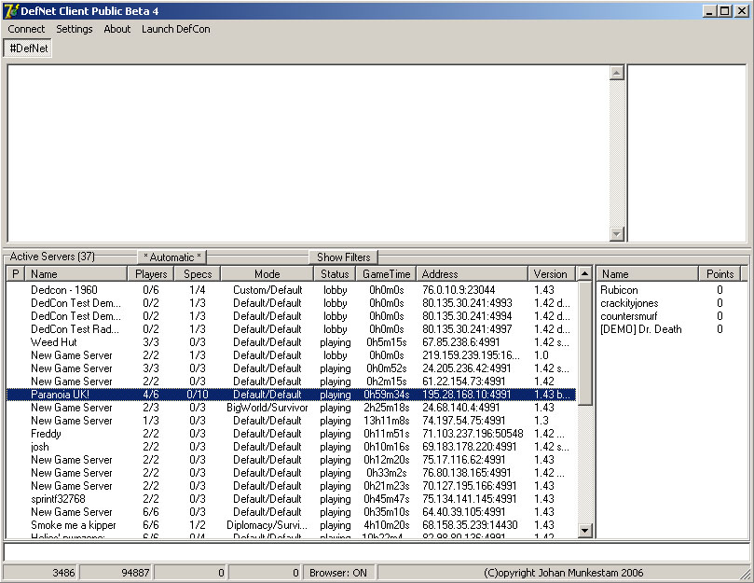
Task: Click version 1.0 cell
Action: [541, 355]
